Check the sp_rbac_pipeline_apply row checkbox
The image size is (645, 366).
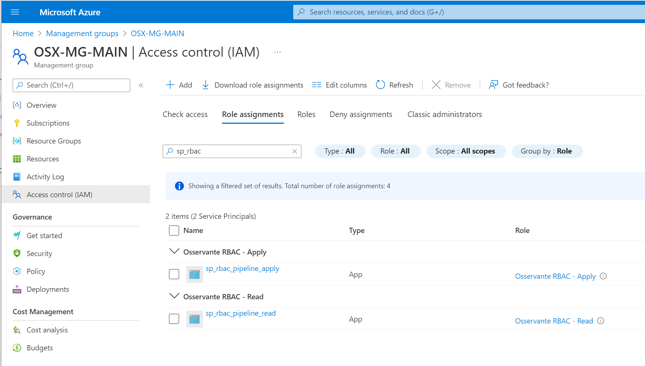(174, 274)
